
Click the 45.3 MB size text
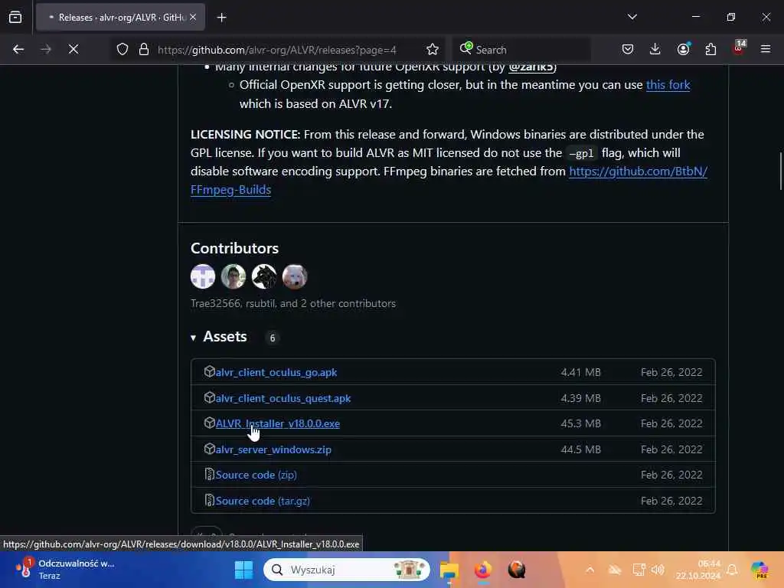tap(580, 423)
